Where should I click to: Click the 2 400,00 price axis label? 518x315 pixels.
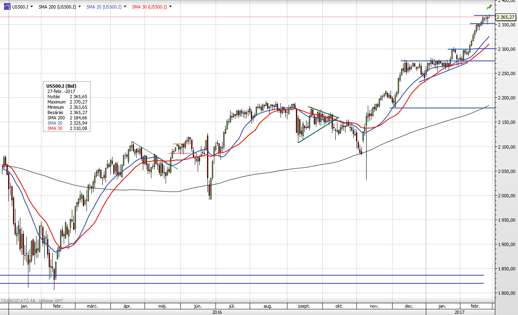[x=506, y=2]
